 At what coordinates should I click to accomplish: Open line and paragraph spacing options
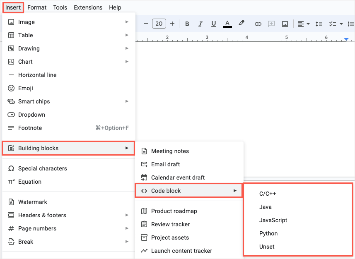click(319, 24)
